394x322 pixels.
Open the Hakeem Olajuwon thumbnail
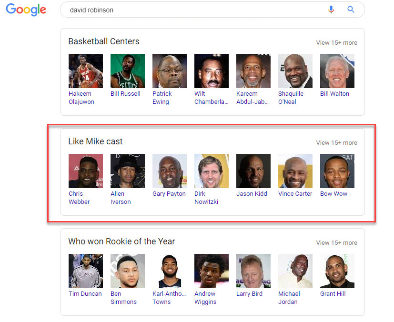coord(86,71)
